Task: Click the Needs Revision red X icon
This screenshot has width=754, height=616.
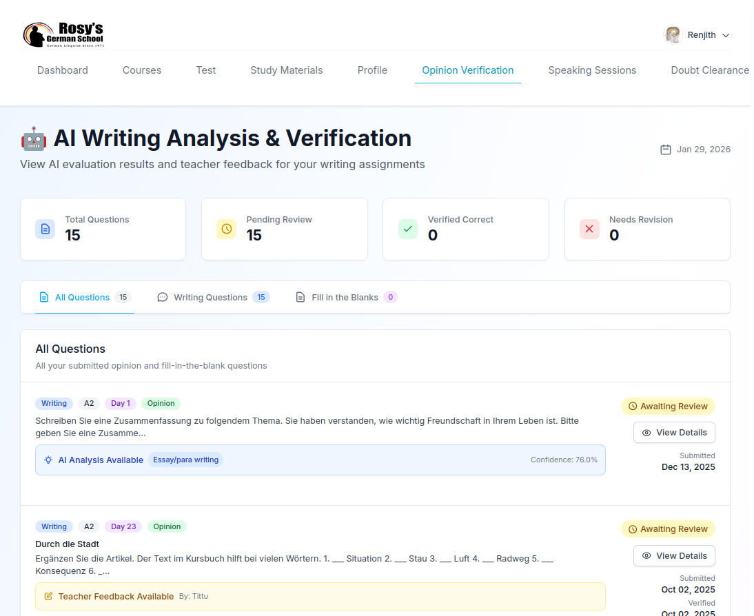Action: click(x=589, y=229)
